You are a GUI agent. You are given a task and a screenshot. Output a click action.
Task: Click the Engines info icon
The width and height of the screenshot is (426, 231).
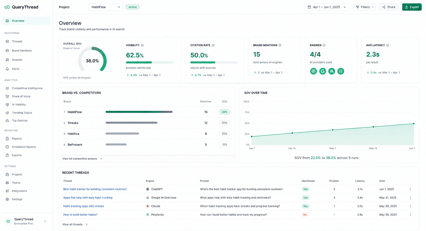(324, 45)
